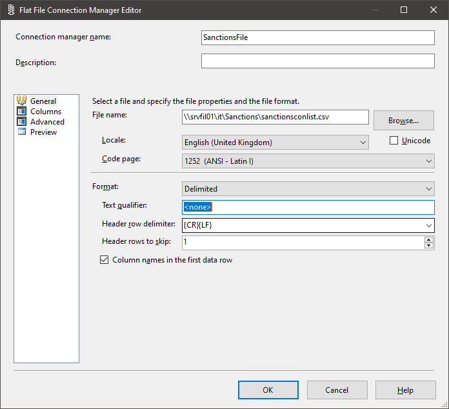The height and width of the screenshot is (409, 449).
Task: Click the Columns page icon
Action: coord(21,111)
